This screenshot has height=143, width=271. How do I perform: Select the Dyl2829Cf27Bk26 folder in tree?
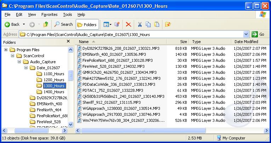coord(48,98)
